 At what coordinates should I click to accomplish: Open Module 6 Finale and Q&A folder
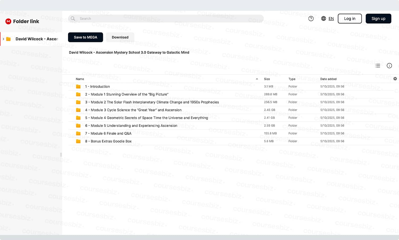[108, 134]
